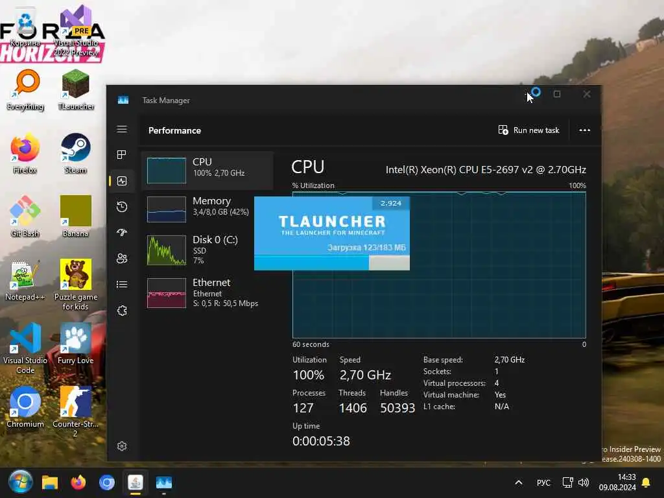Open the notifications bell icon
The width and height of the screenshot is (664, 498).
pos(646,482)
